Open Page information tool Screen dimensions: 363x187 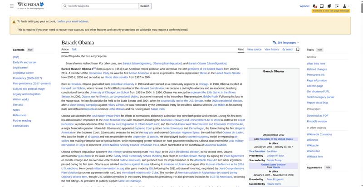click(x=317, y=80)
